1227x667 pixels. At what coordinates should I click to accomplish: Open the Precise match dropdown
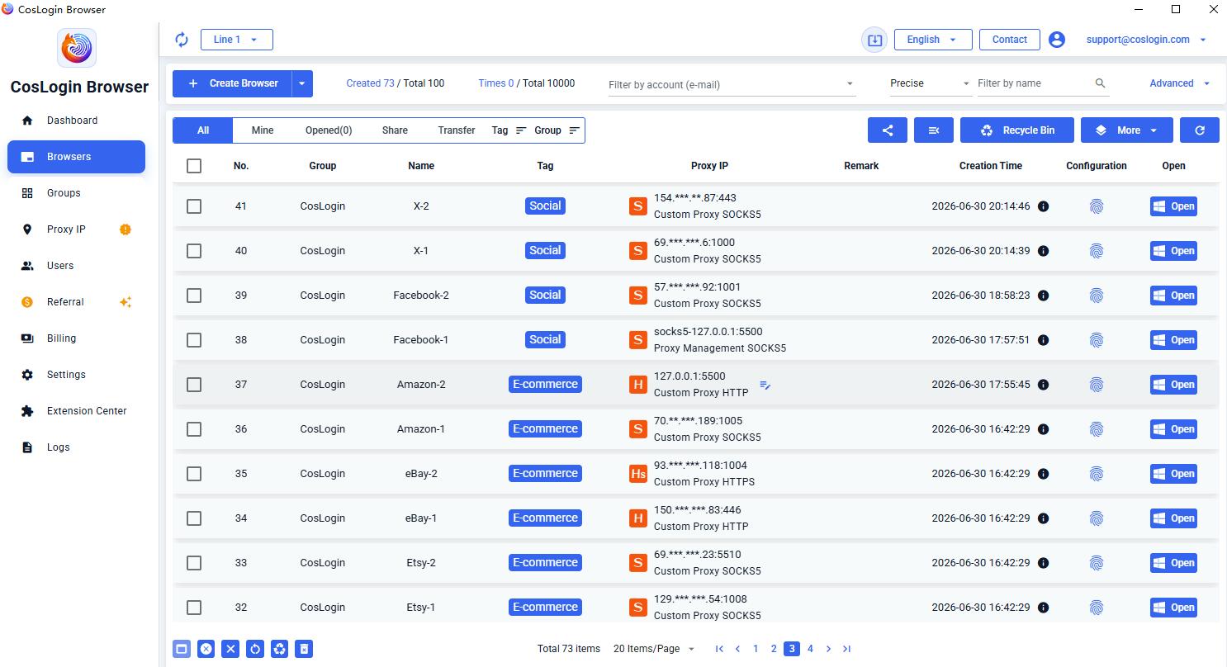point(930,83)
